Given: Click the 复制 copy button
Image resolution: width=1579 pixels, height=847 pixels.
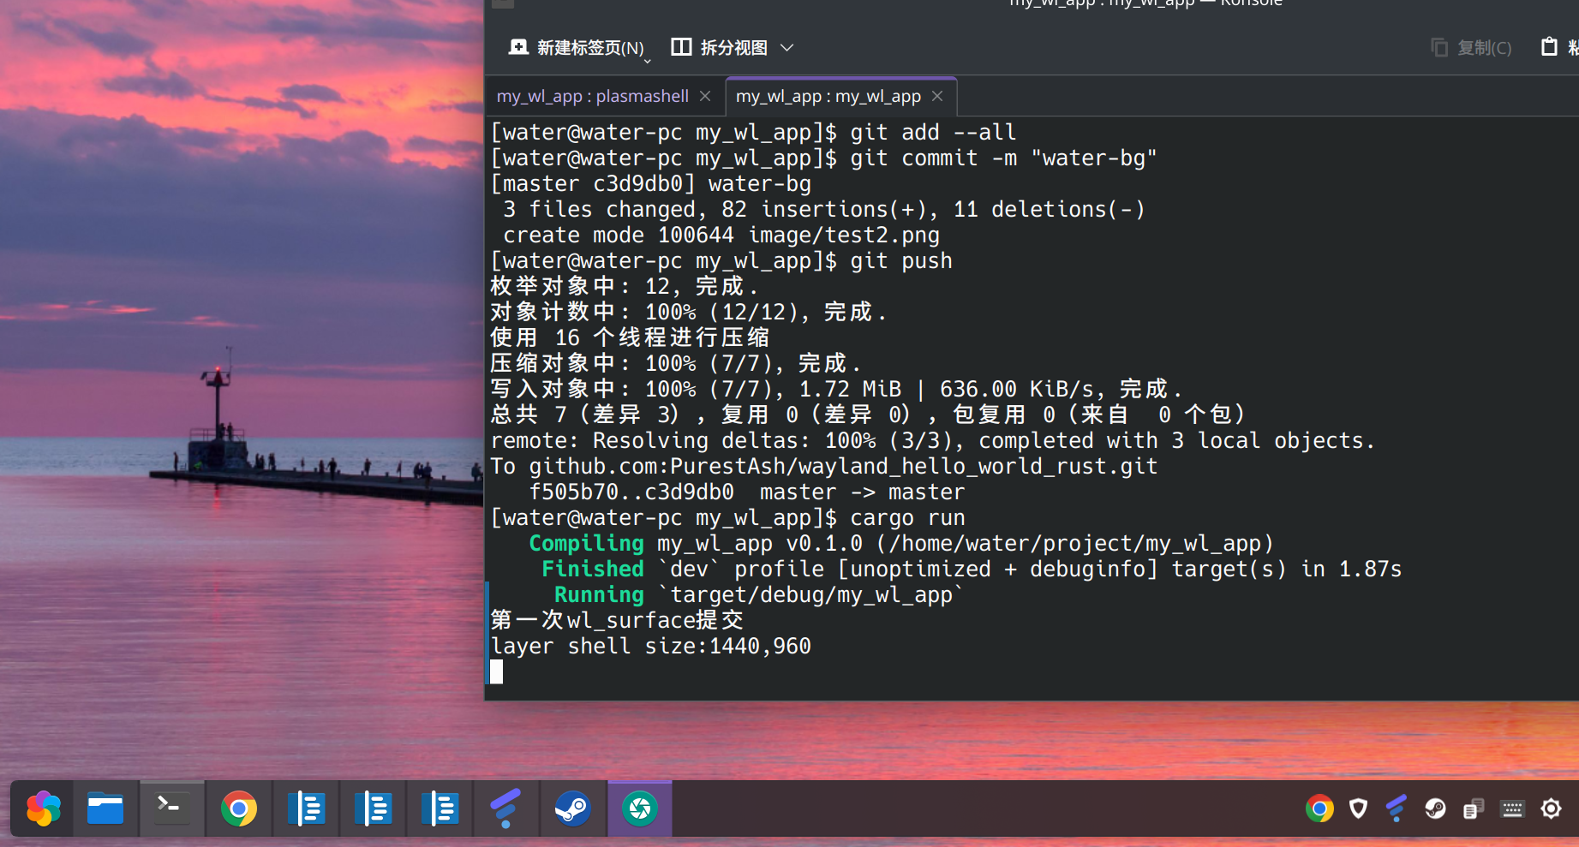Looking at the screenshot, I should [x=1471, y=48].
